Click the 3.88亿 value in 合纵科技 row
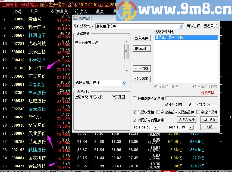 tap(176, 166)
